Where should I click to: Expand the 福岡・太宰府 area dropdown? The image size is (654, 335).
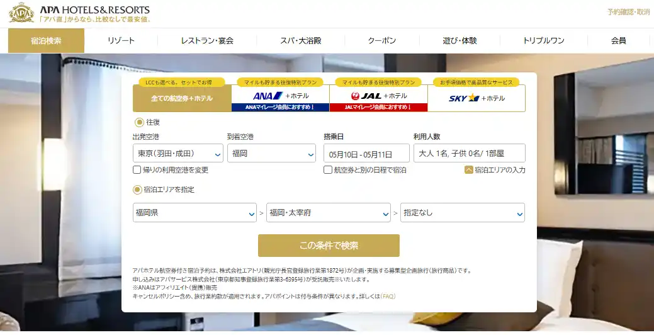pyautogui.click(x=329, y=213)
